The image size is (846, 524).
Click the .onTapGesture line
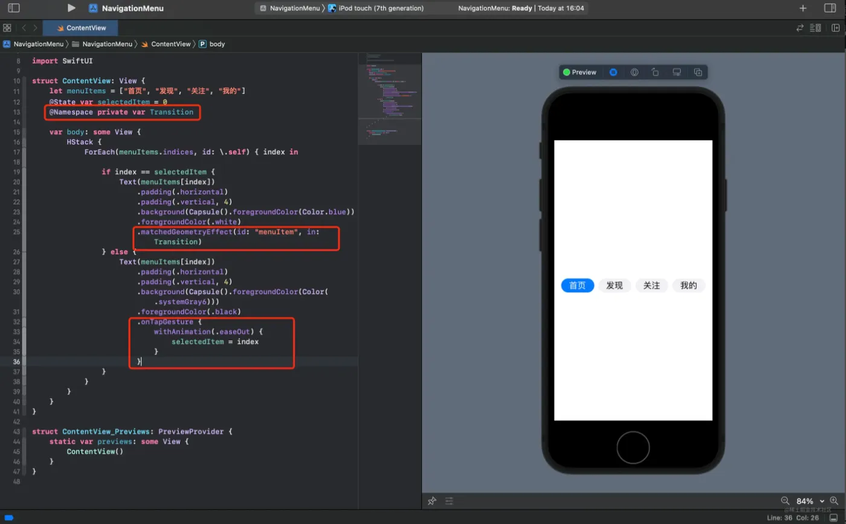pos(169,322)
